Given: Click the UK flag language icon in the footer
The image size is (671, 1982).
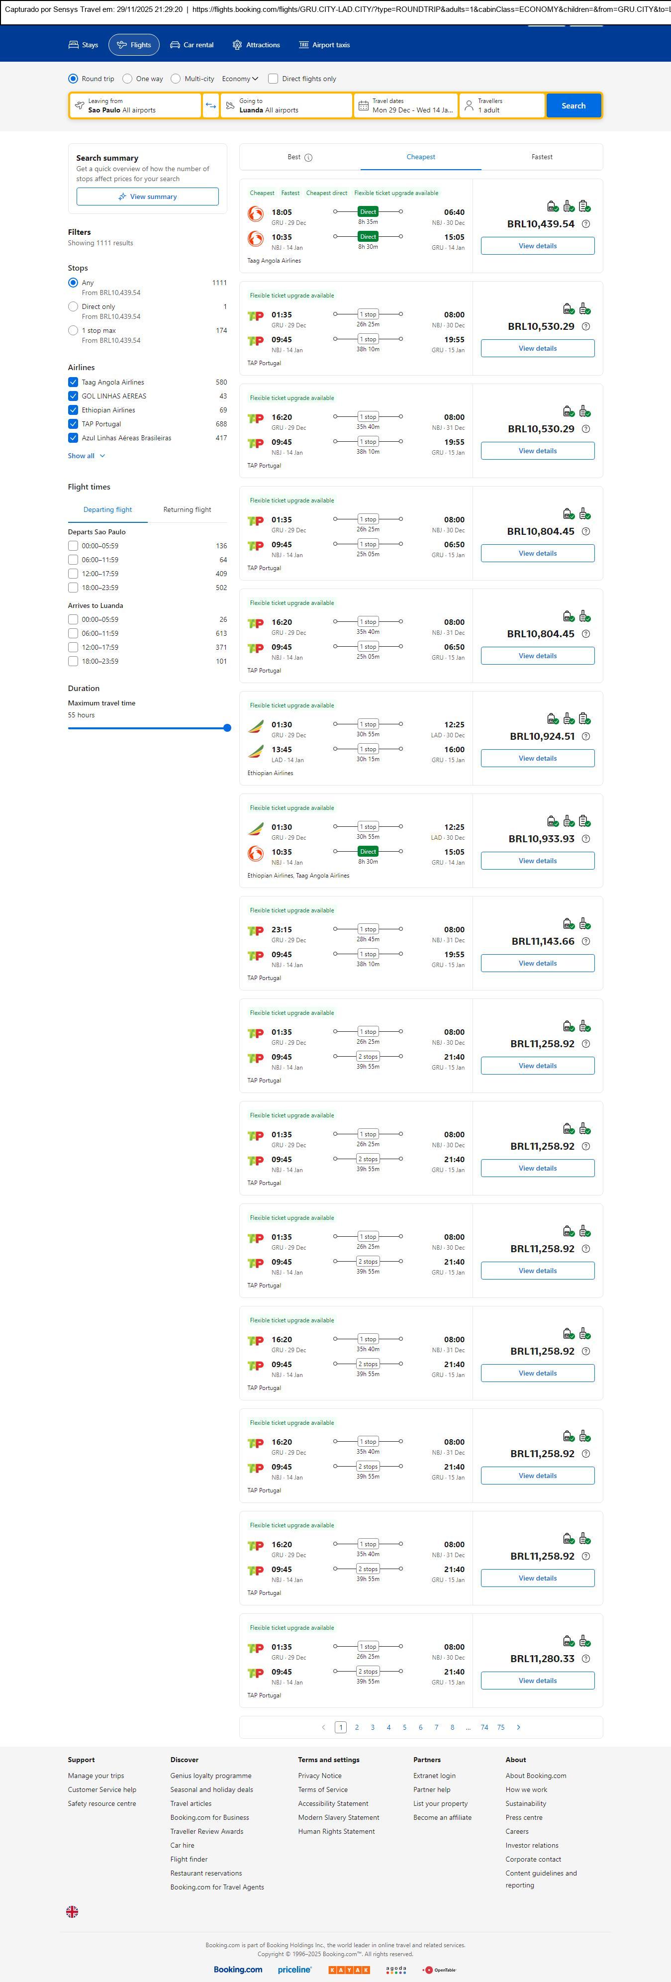Looking at the screenshot, I should [72, 1910].
